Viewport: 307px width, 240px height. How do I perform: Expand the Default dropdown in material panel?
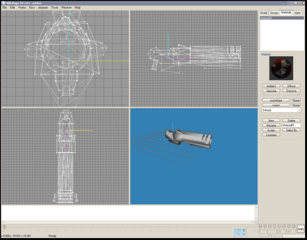coord(298,110)
